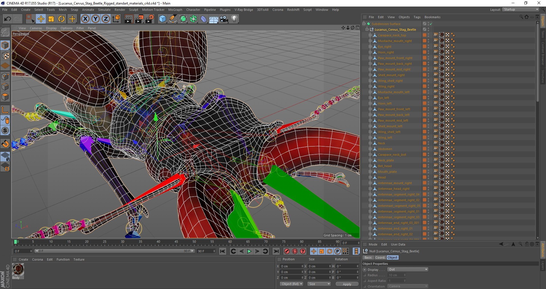
Task: Toggle Z axis lock
Action: (106, 19)
